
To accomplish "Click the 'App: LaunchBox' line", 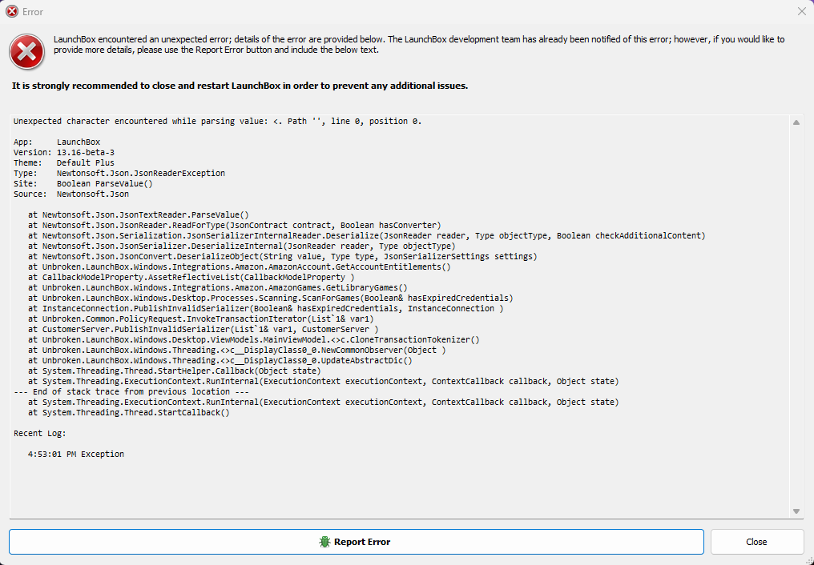I will tap(57, 142).
